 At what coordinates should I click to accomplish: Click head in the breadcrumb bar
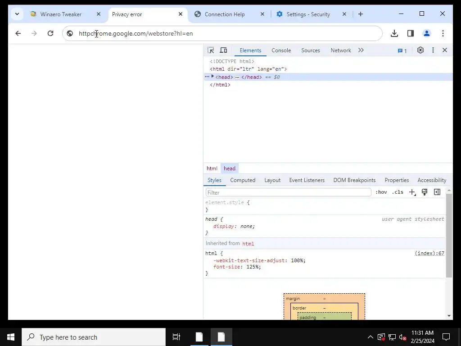(229, 168)
